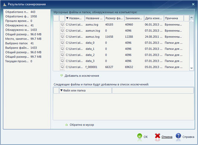Select the f_000001 name cell
This screenshot has width=198, height=145.
[91, 67]
